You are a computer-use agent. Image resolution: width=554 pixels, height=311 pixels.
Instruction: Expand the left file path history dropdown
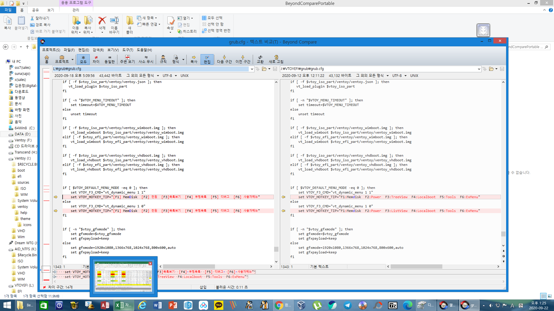coord(252,69)
